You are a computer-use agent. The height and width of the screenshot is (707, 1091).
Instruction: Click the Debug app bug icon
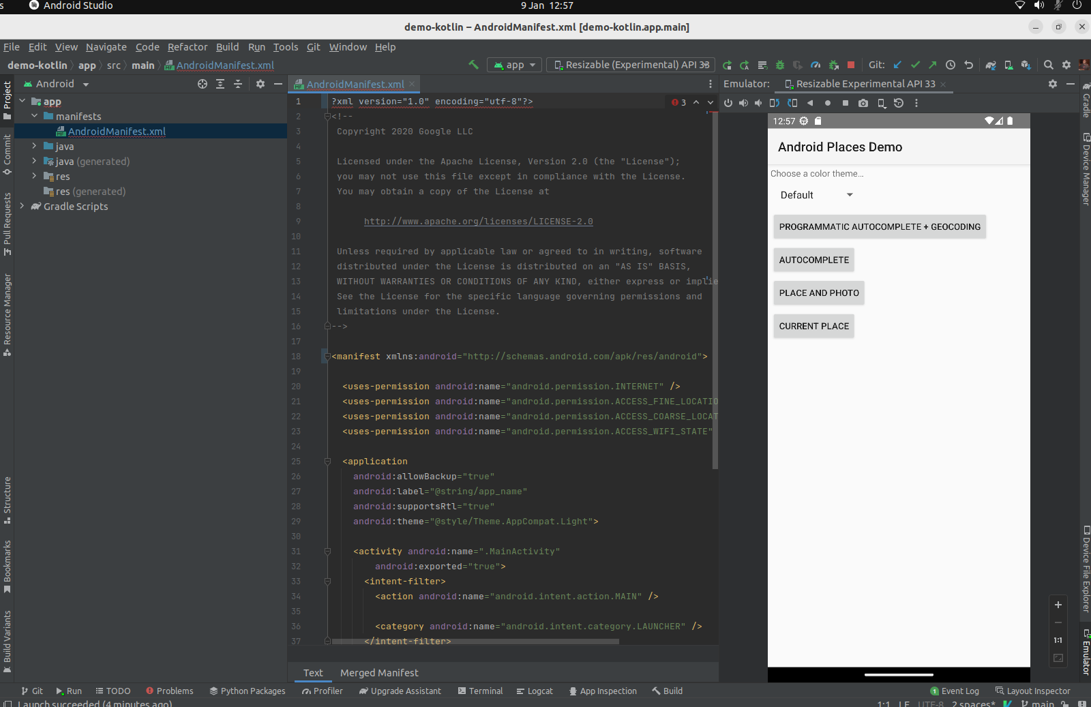pos(780,65)
